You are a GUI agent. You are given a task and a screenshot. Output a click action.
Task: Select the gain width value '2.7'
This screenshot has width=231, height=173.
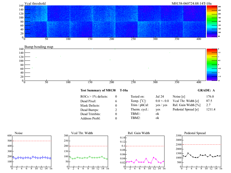[x=208, y=105]
